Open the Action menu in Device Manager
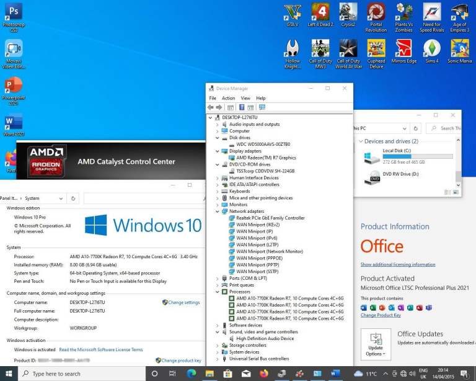 [x=228, y=98]
